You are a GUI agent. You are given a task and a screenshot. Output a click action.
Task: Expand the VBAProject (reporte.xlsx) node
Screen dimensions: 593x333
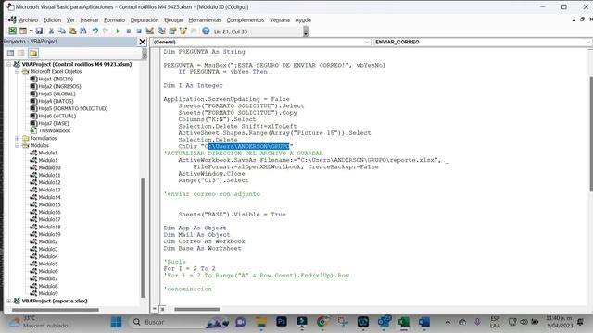pos(8,301)
